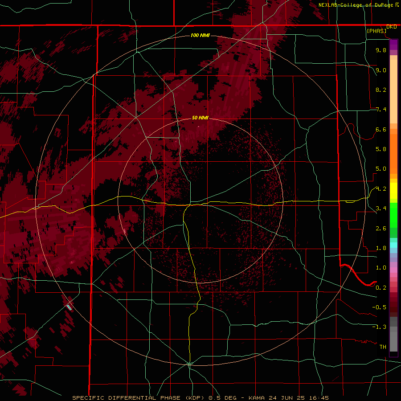The width and height of the screenshot is (401, 401).
Task: Click the 9.0 value on the scale
Action: pos(381,70)
